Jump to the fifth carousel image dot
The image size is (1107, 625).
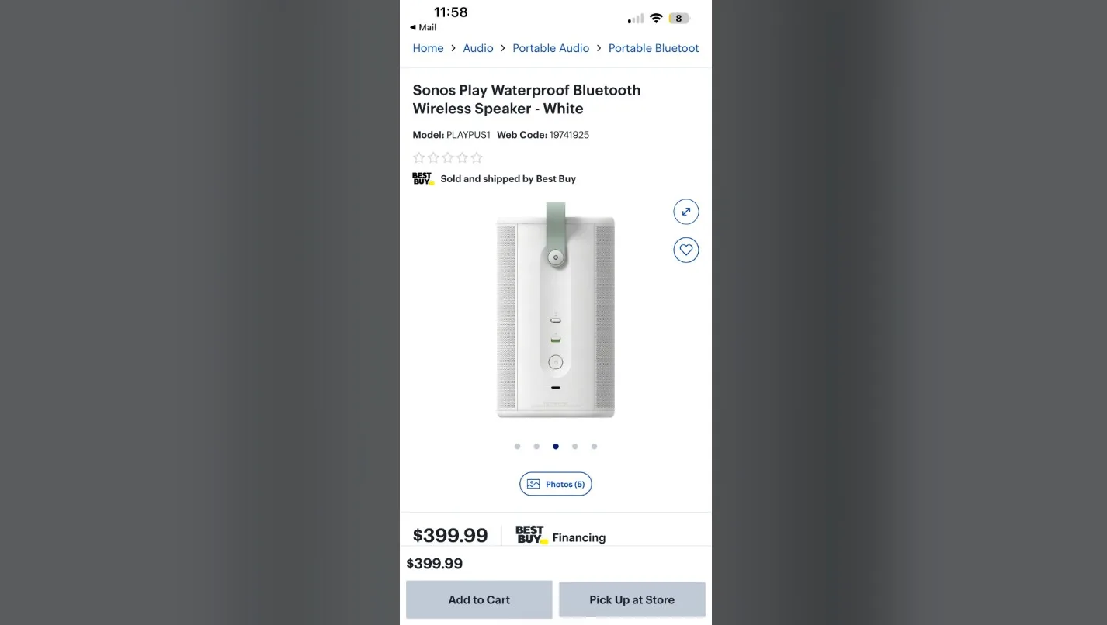594,447
